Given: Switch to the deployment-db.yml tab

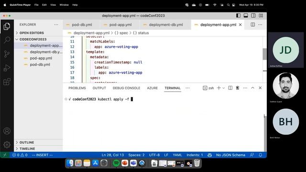Looking at the screenshot, I should pyautogui.click(x=166, y=24).
